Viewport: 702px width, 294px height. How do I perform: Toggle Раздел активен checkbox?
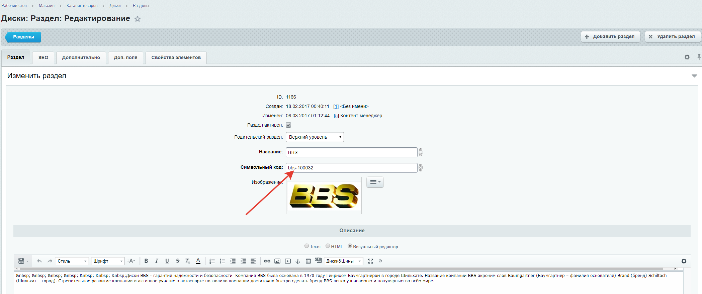[x=288, y=125]
